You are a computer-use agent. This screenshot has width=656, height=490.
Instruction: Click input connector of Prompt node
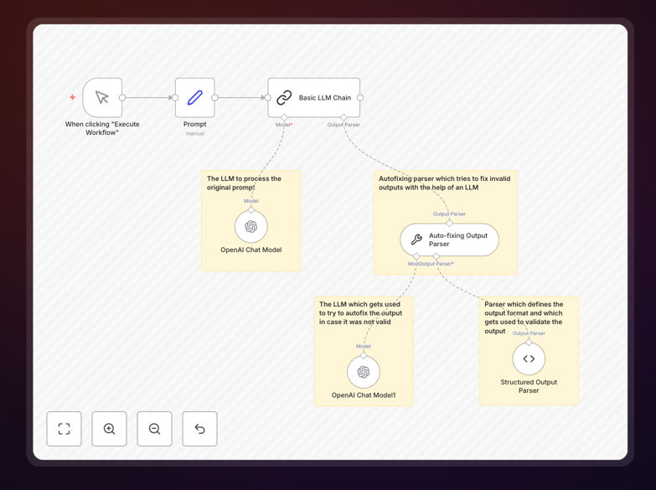click(175, 97)
